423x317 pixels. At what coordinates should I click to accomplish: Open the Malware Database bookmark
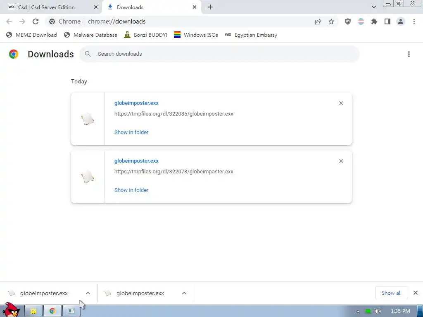[90, 35]
